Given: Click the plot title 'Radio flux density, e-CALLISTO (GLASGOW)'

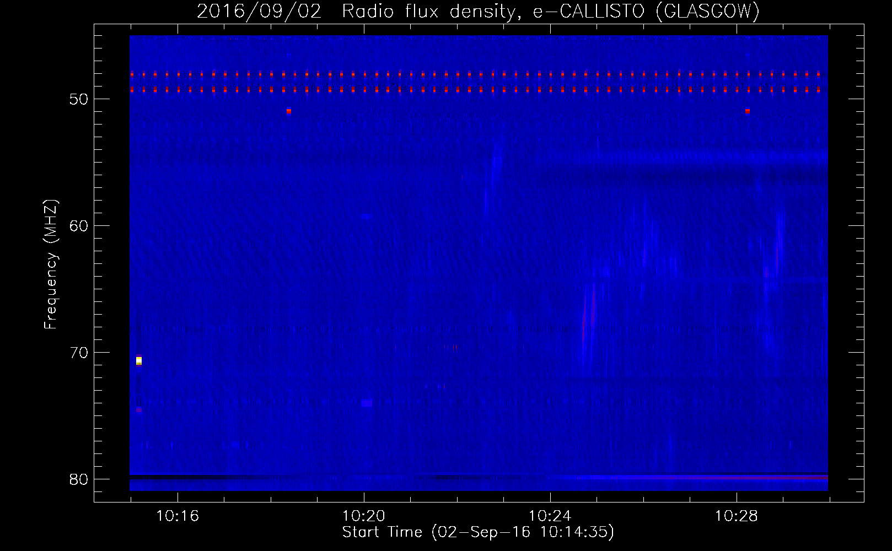Looking at the screenshot, I should 551,12.
